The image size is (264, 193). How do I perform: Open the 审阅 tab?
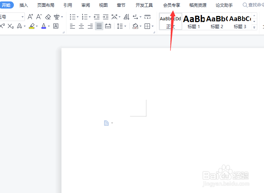[86, 5]
